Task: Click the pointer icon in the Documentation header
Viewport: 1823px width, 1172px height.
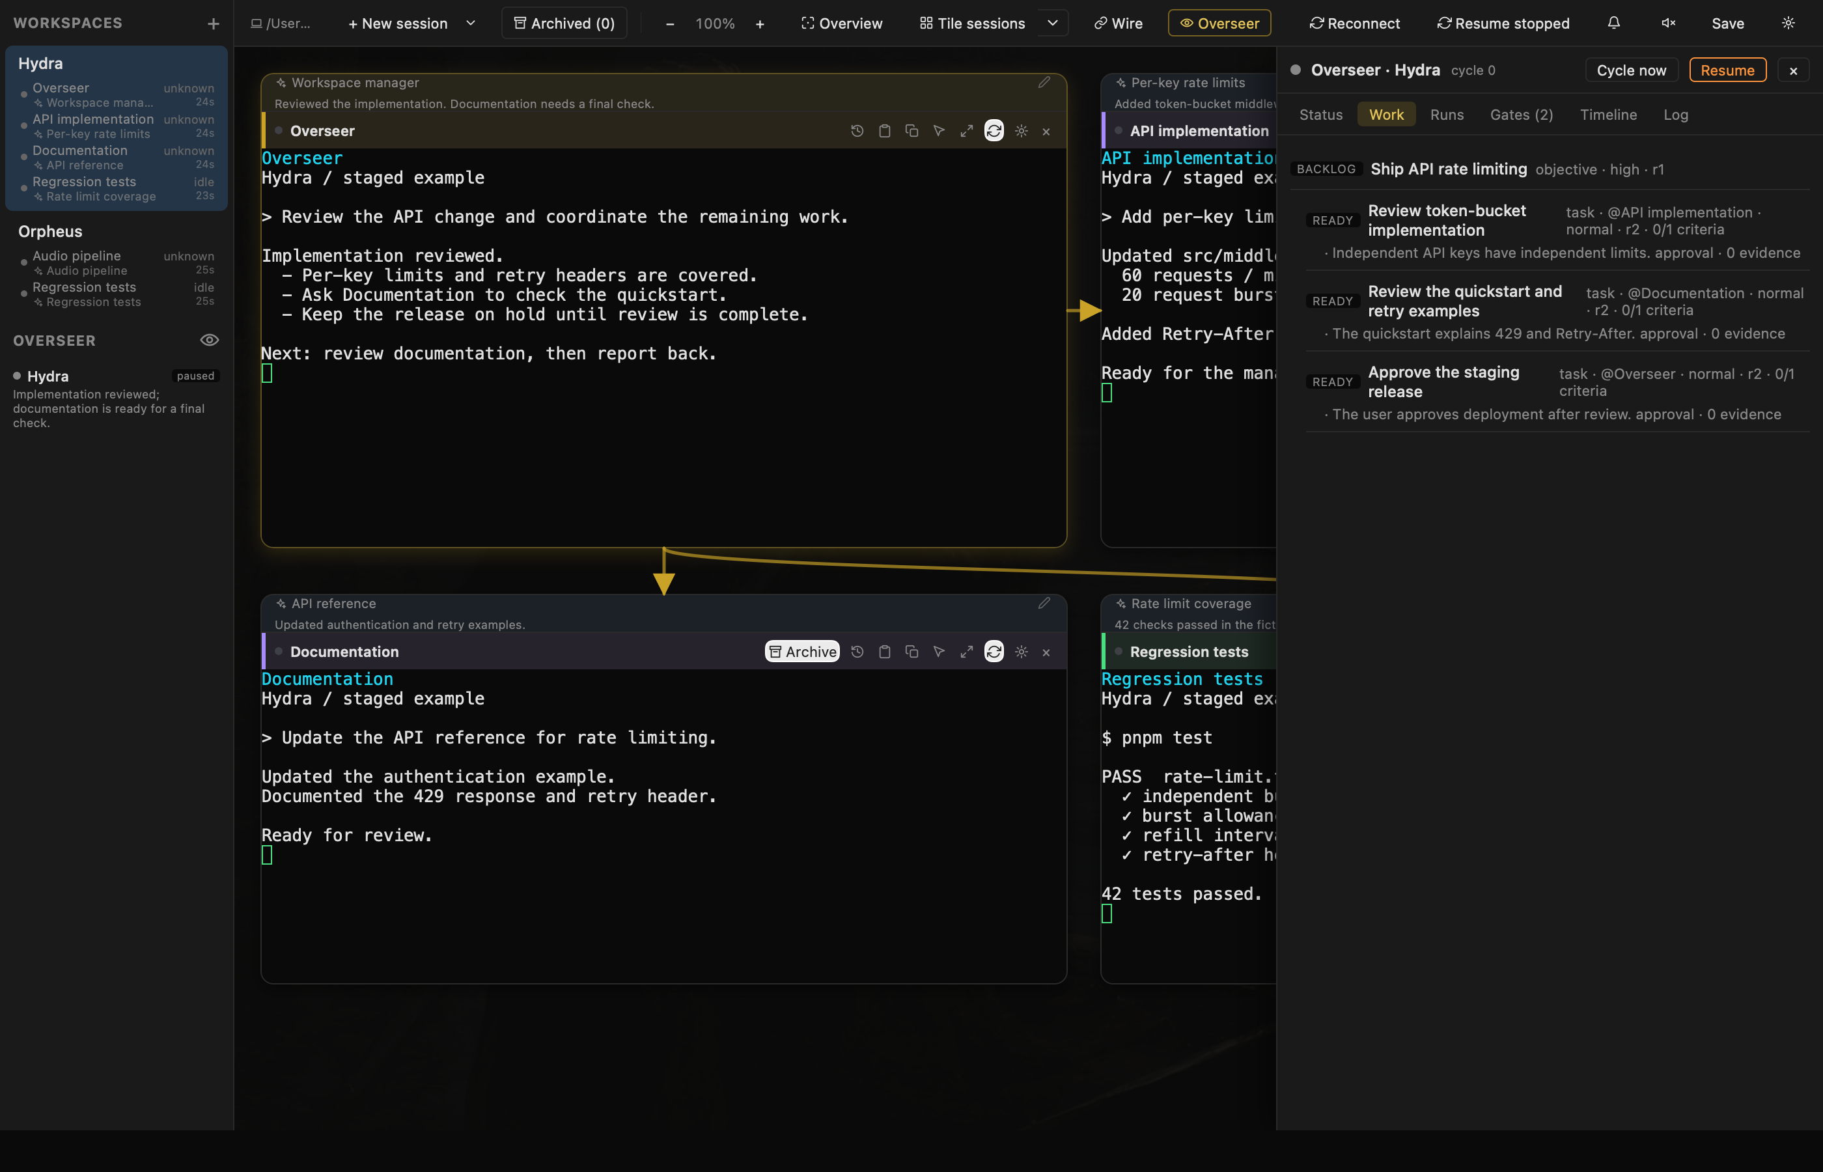Action: click(x=939, y=652)
